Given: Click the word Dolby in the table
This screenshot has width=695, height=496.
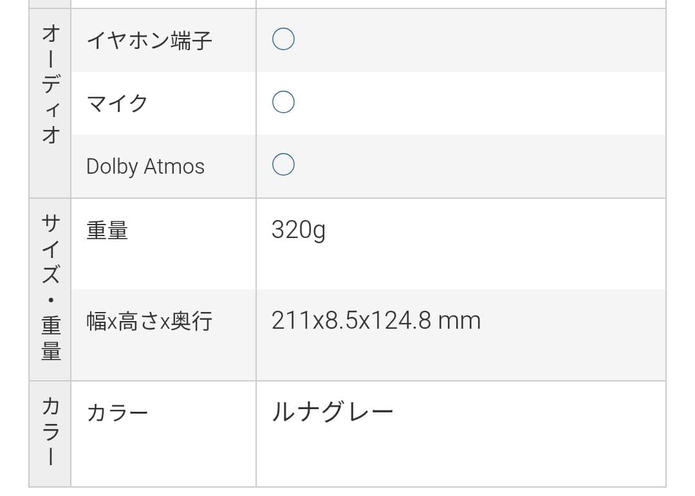Looking at the screenshot, I should click(112, 167).
